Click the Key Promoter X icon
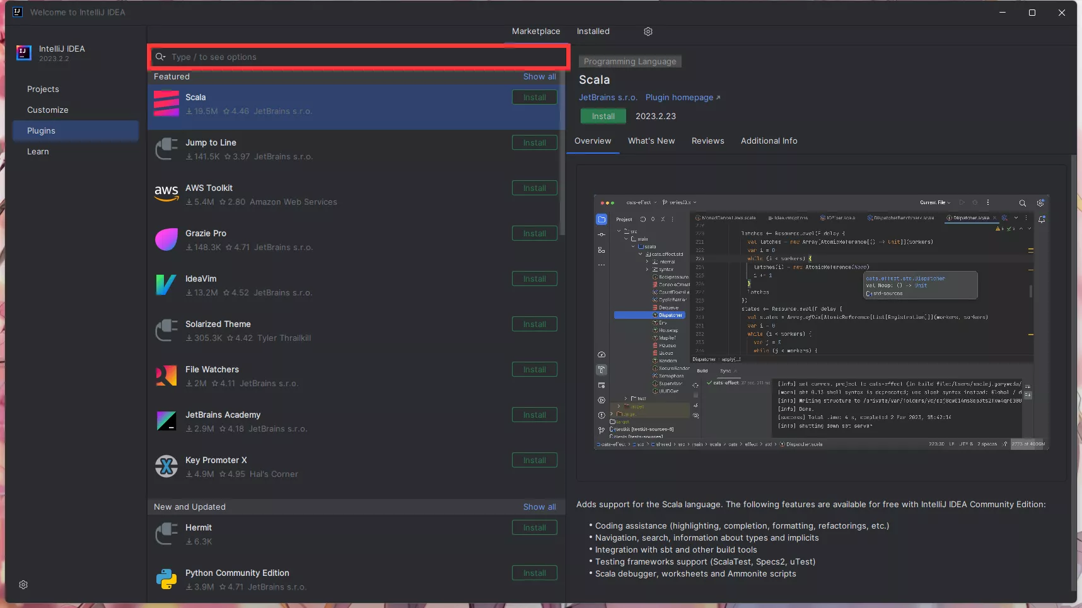Screen dimensions: 1082x608 coord(166,467)
